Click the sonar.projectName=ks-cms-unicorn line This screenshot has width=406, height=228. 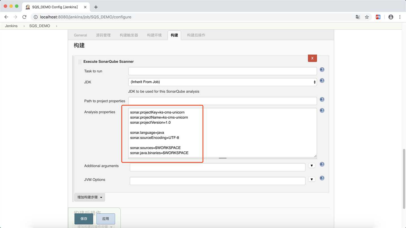[159, 117]
